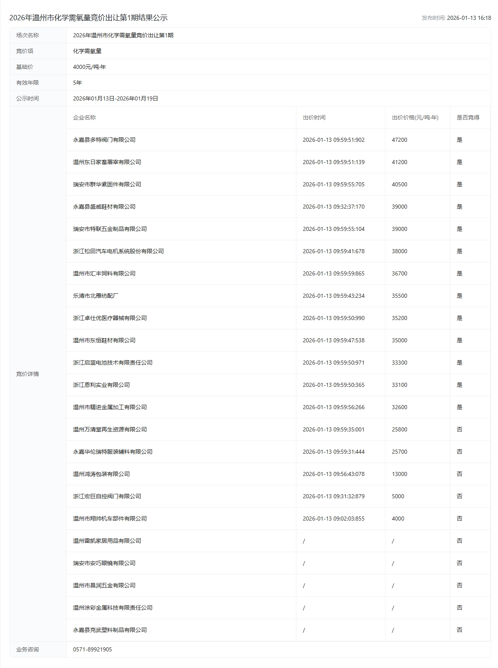498x668 pixels.
Task: Select the 企业名称 column header
Action: (84, 117)
